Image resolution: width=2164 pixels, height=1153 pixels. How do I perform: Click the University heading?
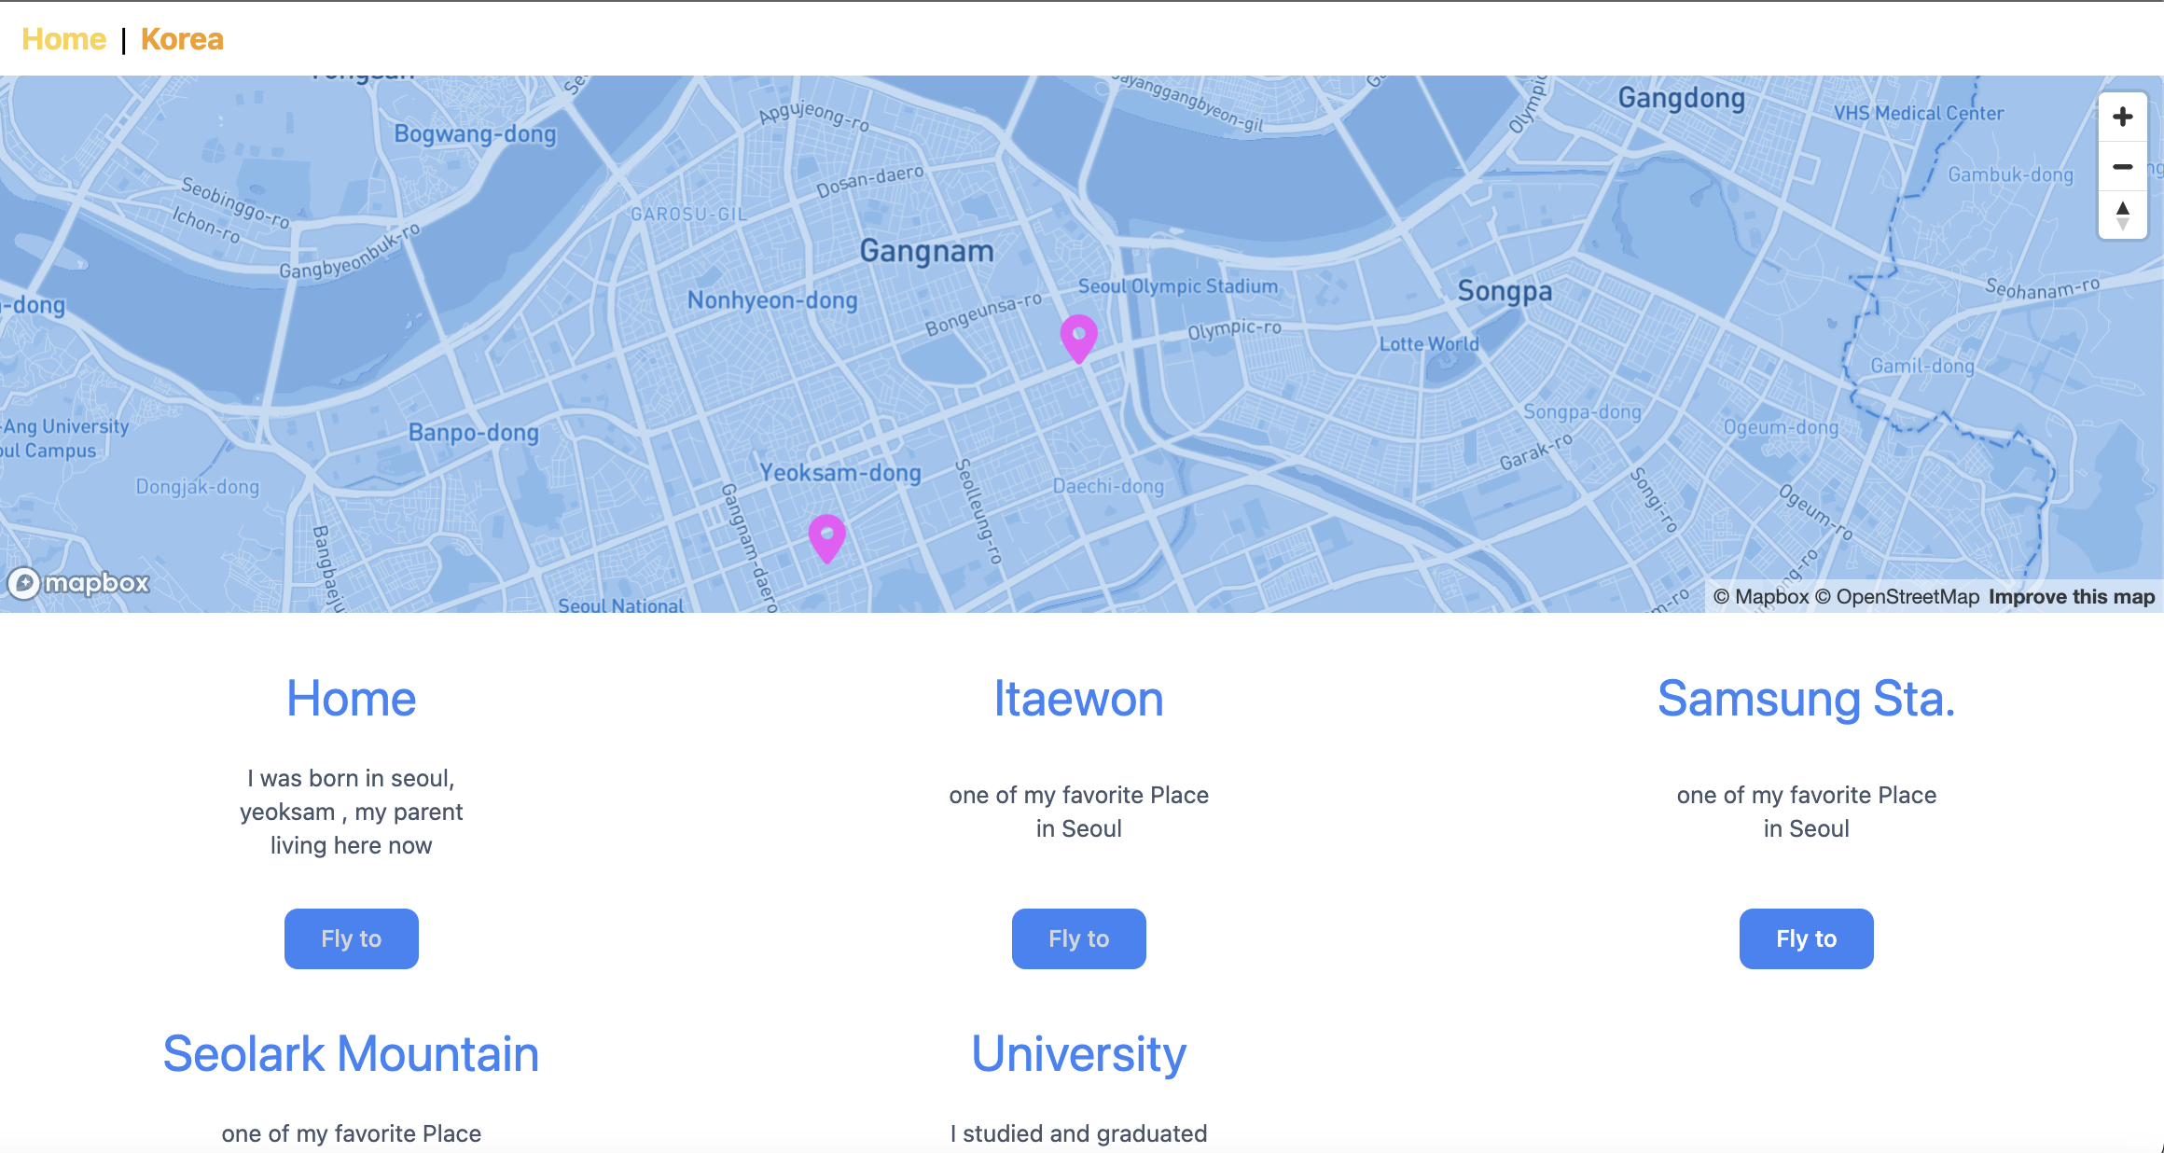pyautogui.click(x=1078, y=1054)
